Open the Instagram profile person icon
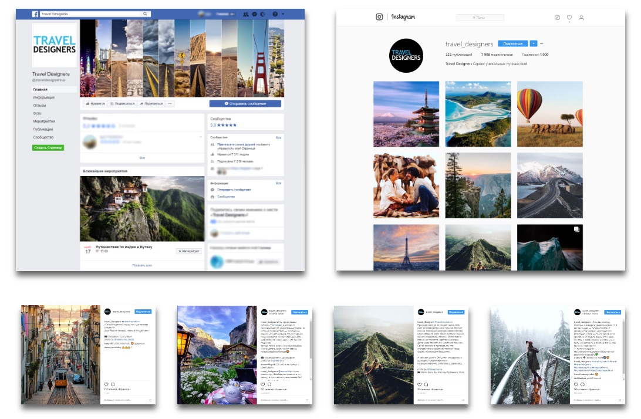The image size is (641, 419). coord(581,18)
